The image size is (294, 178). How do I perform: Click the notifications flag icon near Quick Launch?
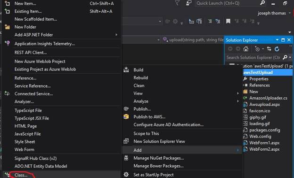[x=177, y=3]
